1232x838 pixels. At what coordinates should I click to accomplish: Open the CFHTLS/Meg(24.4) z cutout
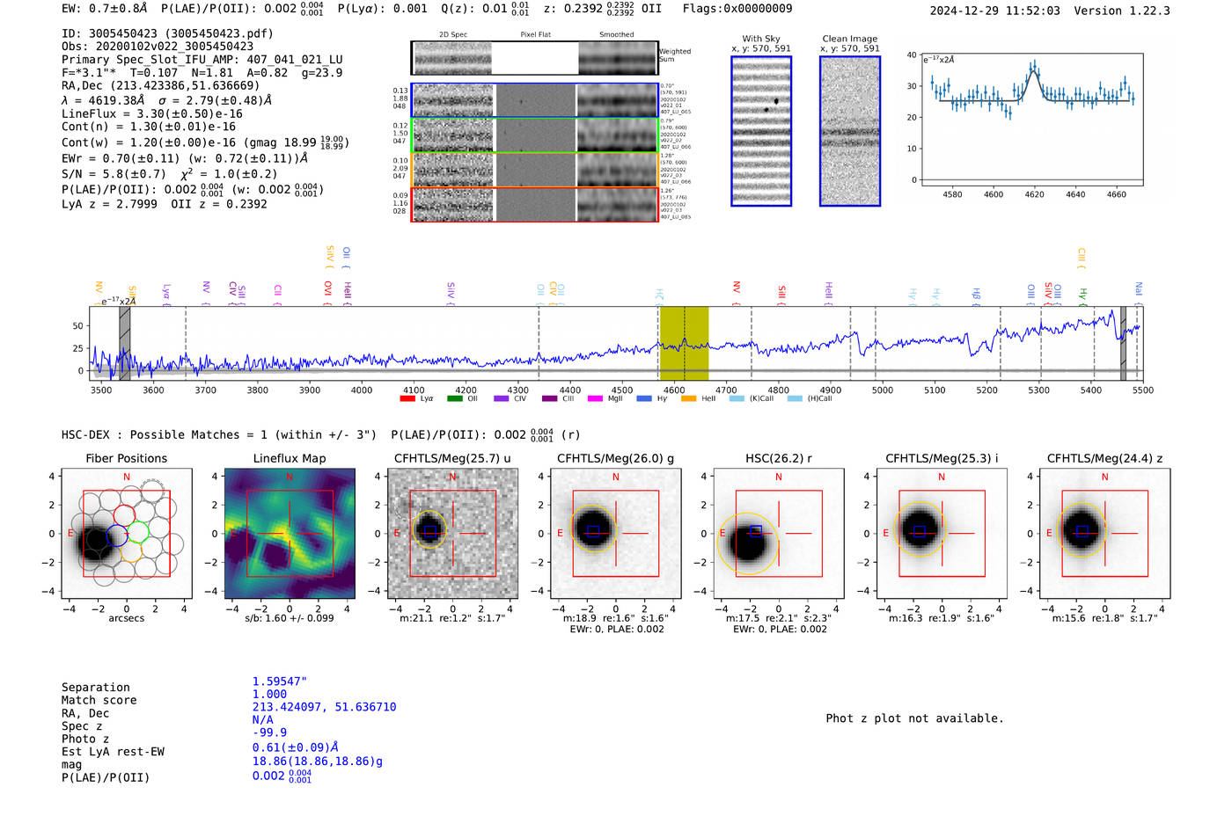[x=1104, y=533]
